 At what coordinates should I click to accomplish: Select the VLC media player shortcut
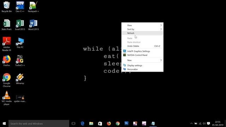coord(7,98)
